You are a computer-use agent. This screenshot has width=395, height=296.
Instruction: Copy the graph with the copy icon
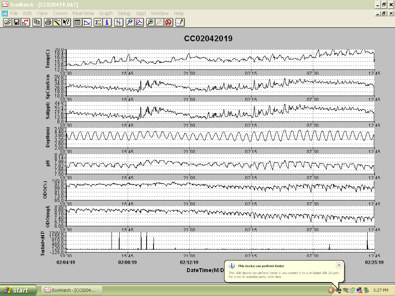pos(37,22)
